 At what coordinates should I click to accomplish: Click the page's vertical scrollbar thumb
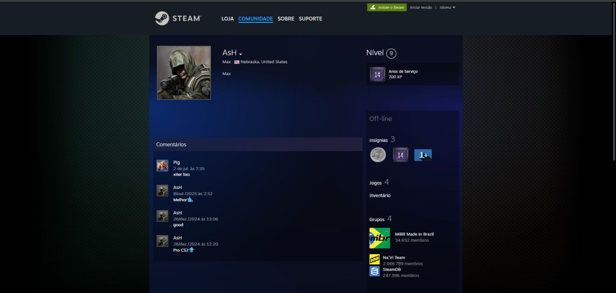click(x=614, y=81)
